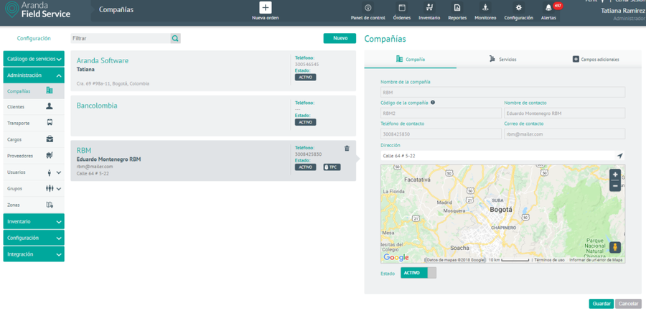Click the Google logo on map
This screenshot has height=311, width=646.
(396, 257)
